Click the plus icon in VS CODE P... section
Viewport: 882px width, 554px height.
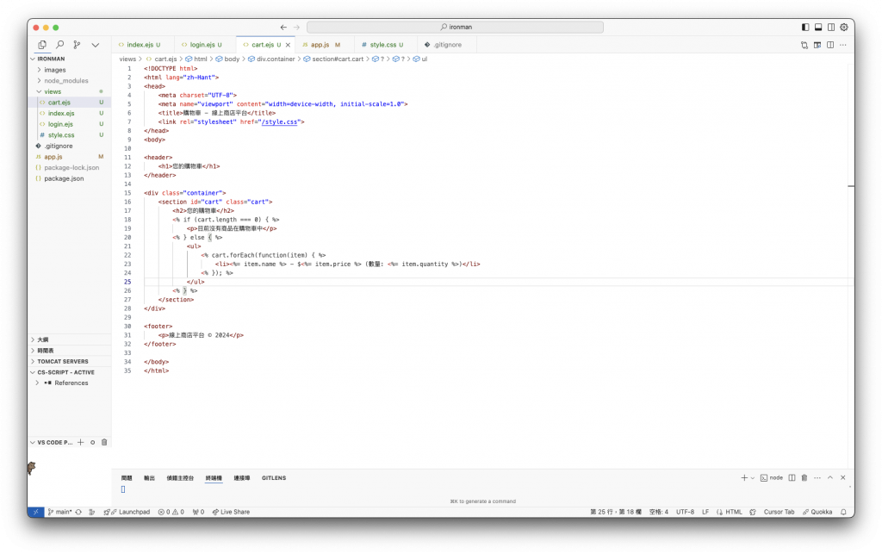coord(80,443)
